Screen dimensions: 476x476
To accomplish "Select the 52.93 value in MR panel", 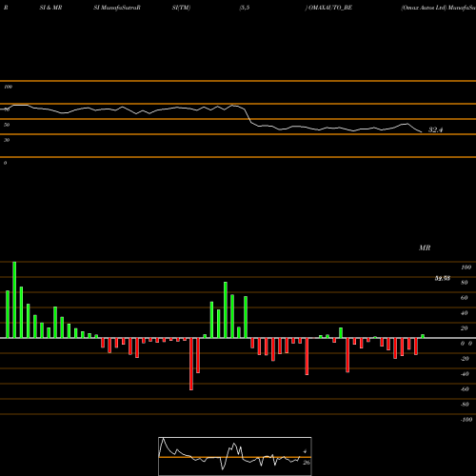I will pos(443,278).
